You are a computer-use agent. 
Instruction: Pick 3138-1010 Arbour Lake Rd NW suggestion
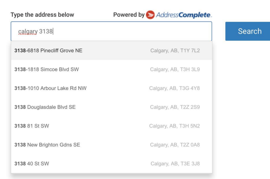tap(112, 88)
